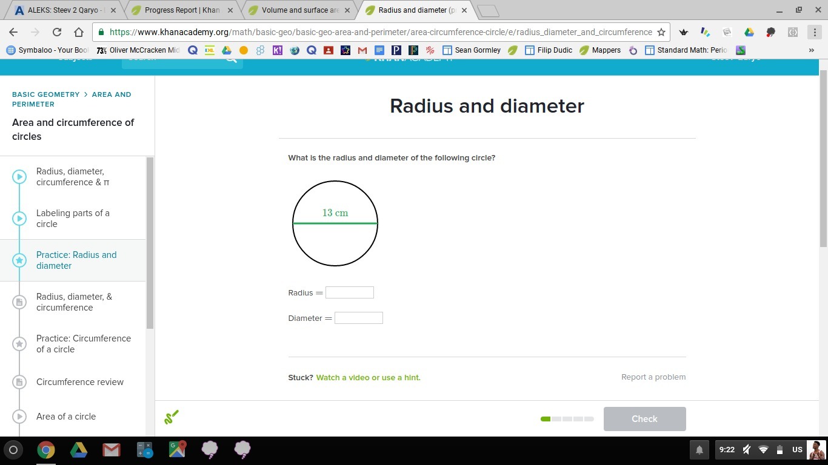Click the user avatar in the system tray
The image size is (828, 465).
[x=817, y=450]
